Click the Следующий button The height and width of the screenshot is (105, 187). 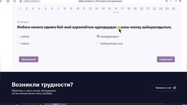point(166,59)
